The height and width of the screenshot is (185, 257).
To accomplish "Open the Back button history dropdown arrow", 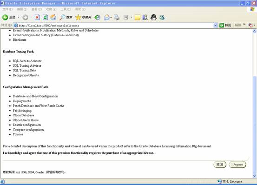I will pos(19,17).
